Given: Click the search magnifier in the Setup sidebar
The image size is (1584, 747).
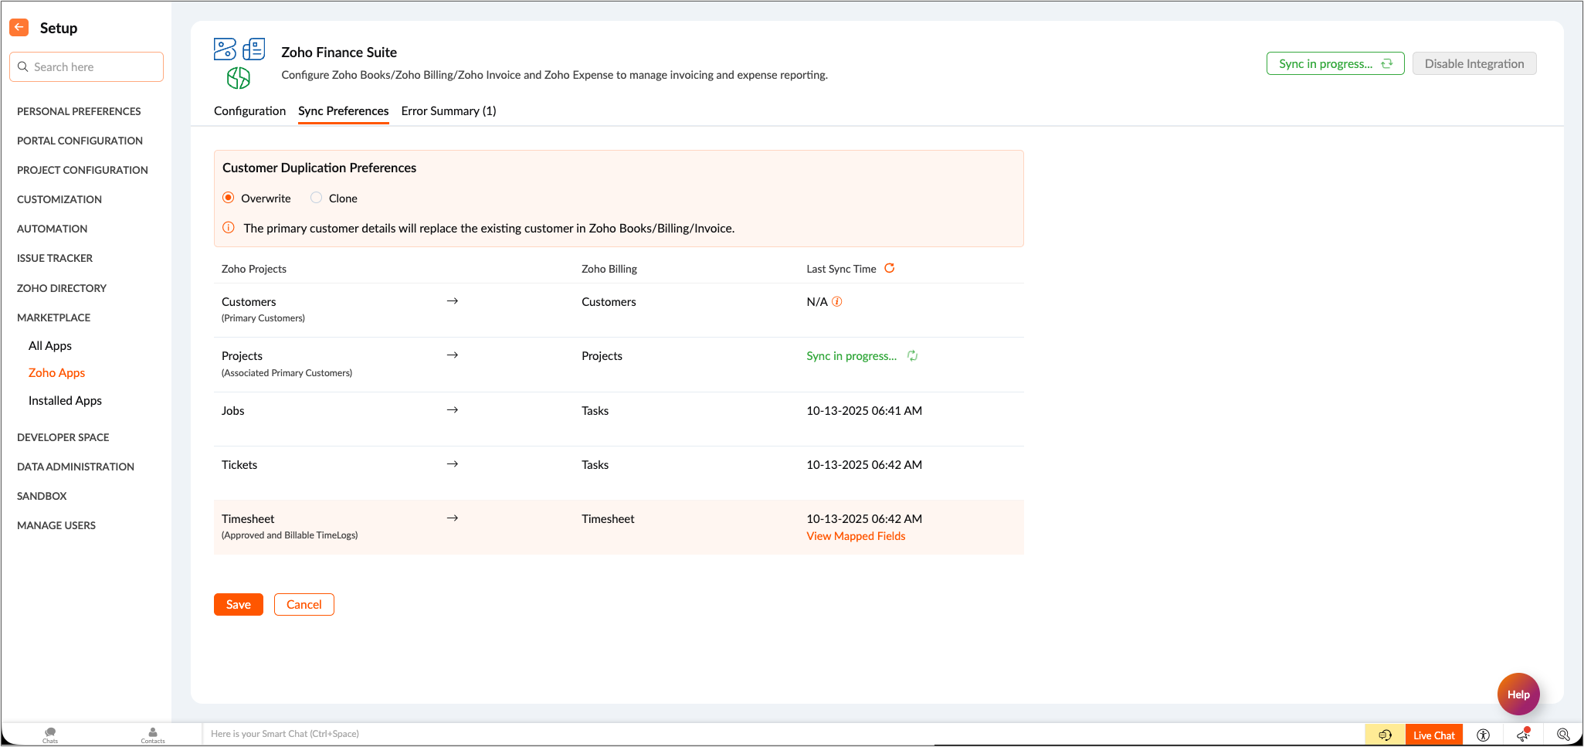Looking at the screenshot, I should [23, 67].
